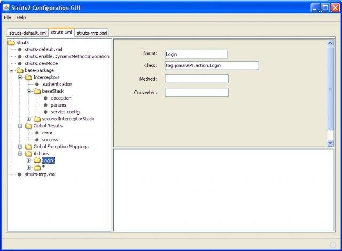This screenshot has width=342, height=251.
Task: Click the Struts root folder icon
Action: [11, 43]
